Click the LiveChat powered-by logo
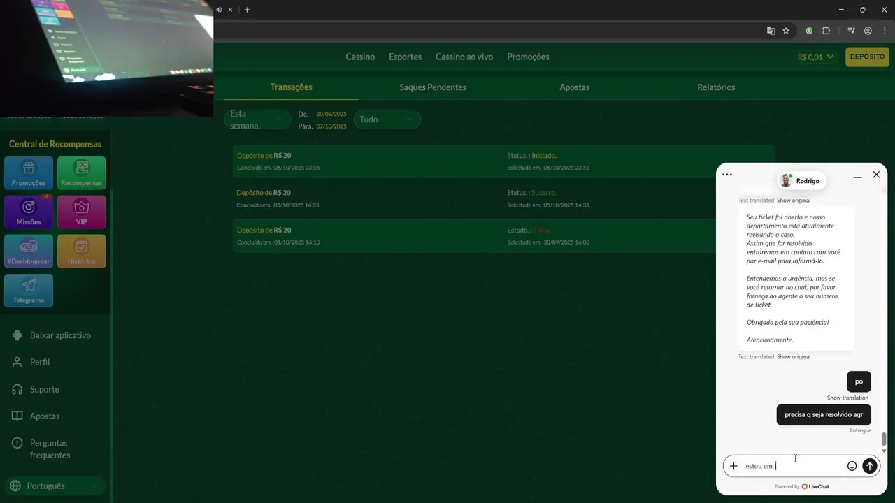 [x=815, y=486]
